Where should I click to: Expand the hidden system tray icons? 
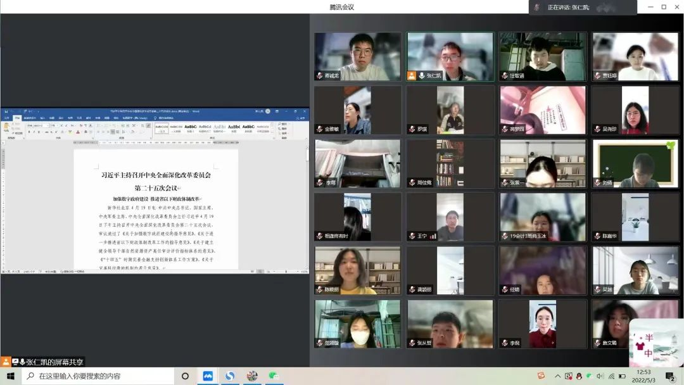[557, 376]
